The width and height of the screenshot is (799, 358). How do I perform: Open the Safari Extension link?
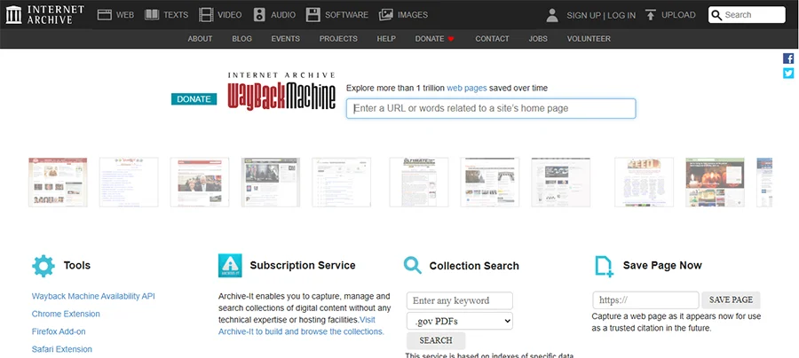click(x=61, y=349)
